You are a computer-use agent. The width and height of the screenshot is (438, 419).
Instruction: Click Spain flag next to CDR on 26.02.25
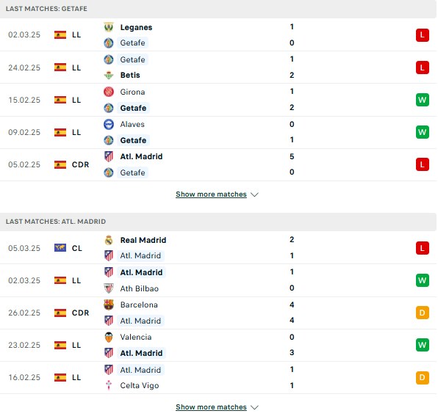60,313
